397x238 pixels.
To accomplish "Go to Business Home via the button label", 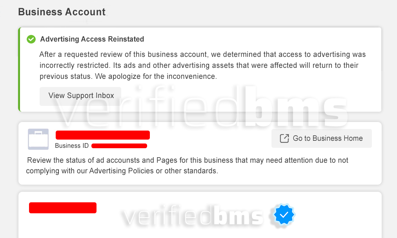I will tap(328, 138).
